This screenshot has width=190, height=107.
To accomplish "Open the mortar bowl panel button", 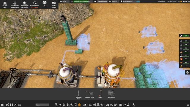I will point(188,72).
